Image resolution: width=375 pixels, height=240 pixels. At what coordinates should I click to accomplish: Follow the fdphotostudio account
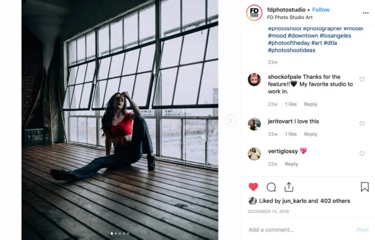pyautogui.click(x=321, y=10)
